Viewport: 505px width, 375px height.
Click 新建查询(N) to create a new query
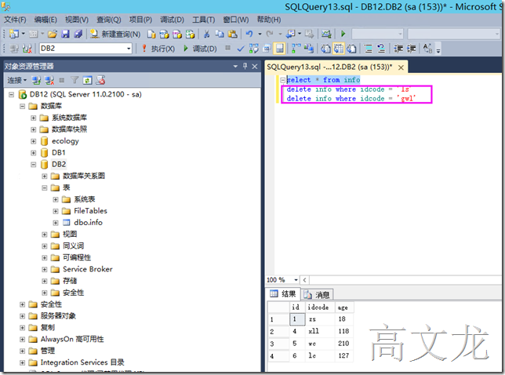(115, 35)
